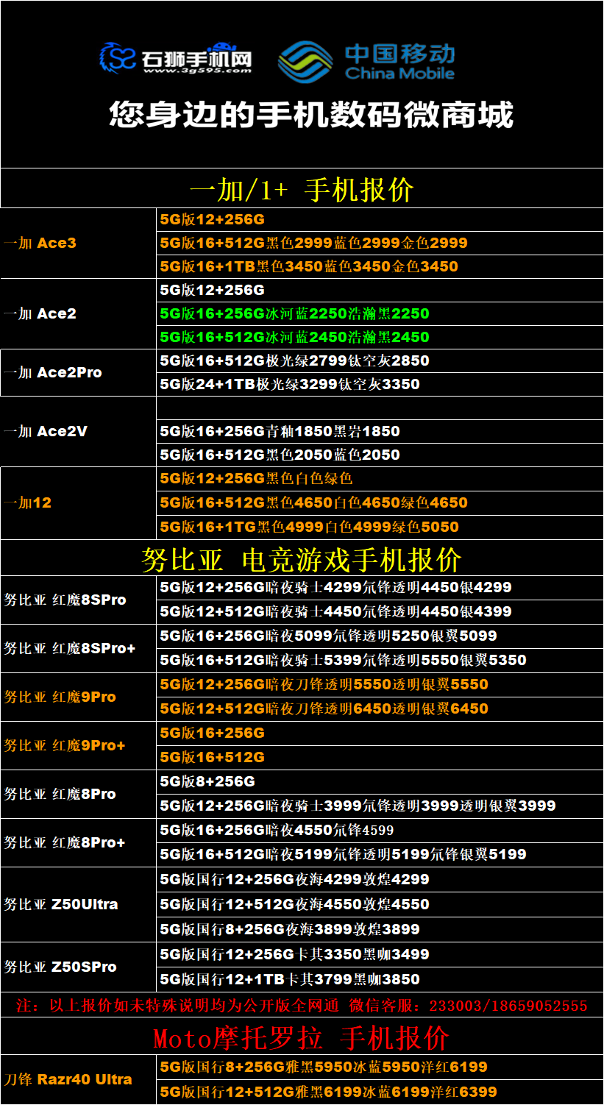
Task: Click the China Mobile logo icon
Action: [x=305, y=61]
